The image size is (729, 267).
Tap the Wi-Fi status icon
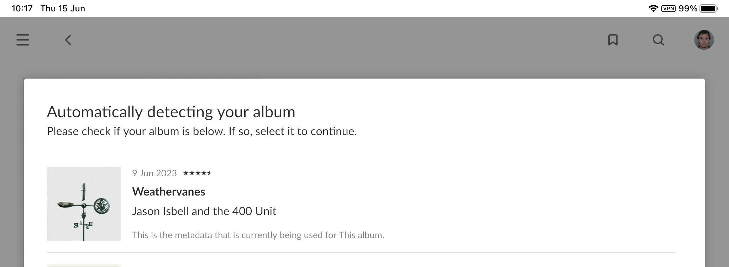(x=653, y=9)
